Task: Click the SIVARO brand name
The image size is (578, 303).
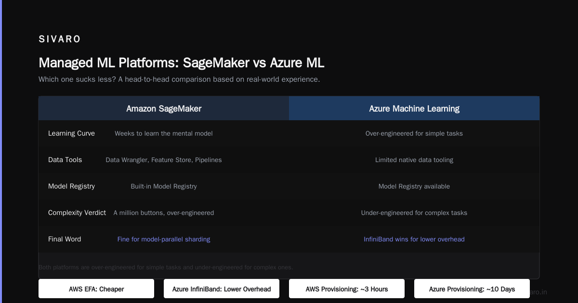Action: (x=60, y=39)
